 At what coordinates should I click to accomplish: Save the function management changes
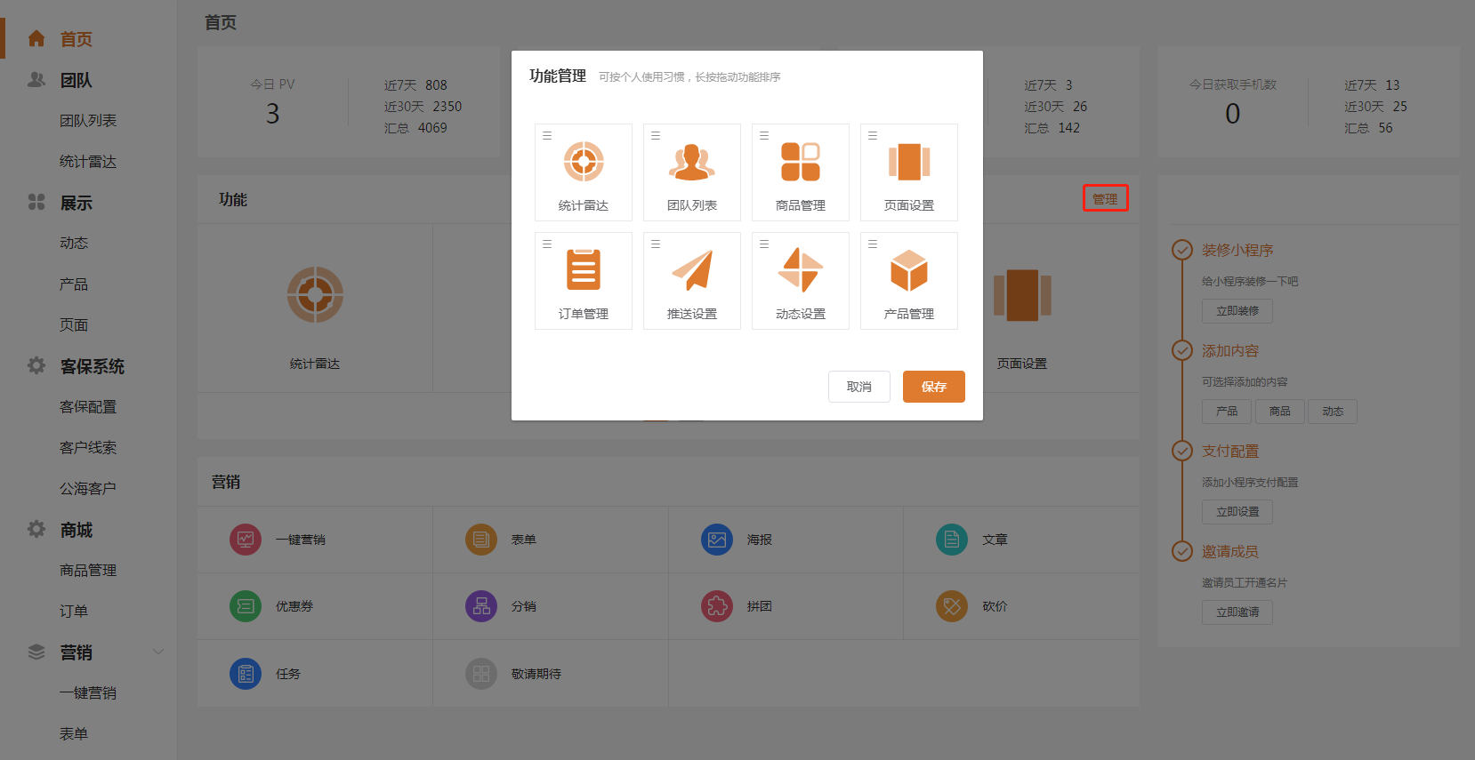tap(933, 387)
